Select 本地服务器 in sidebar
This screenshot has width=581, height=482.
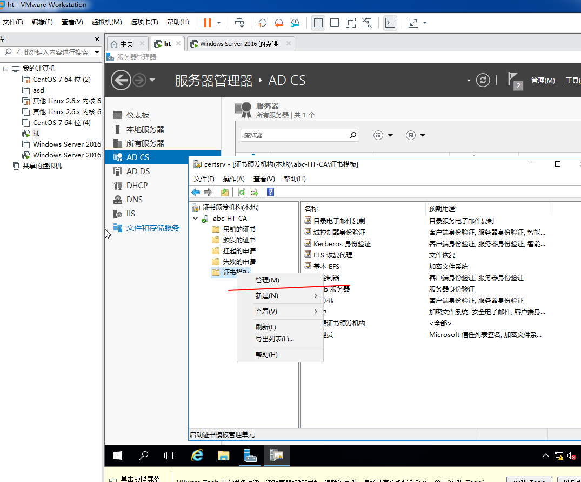163,129
